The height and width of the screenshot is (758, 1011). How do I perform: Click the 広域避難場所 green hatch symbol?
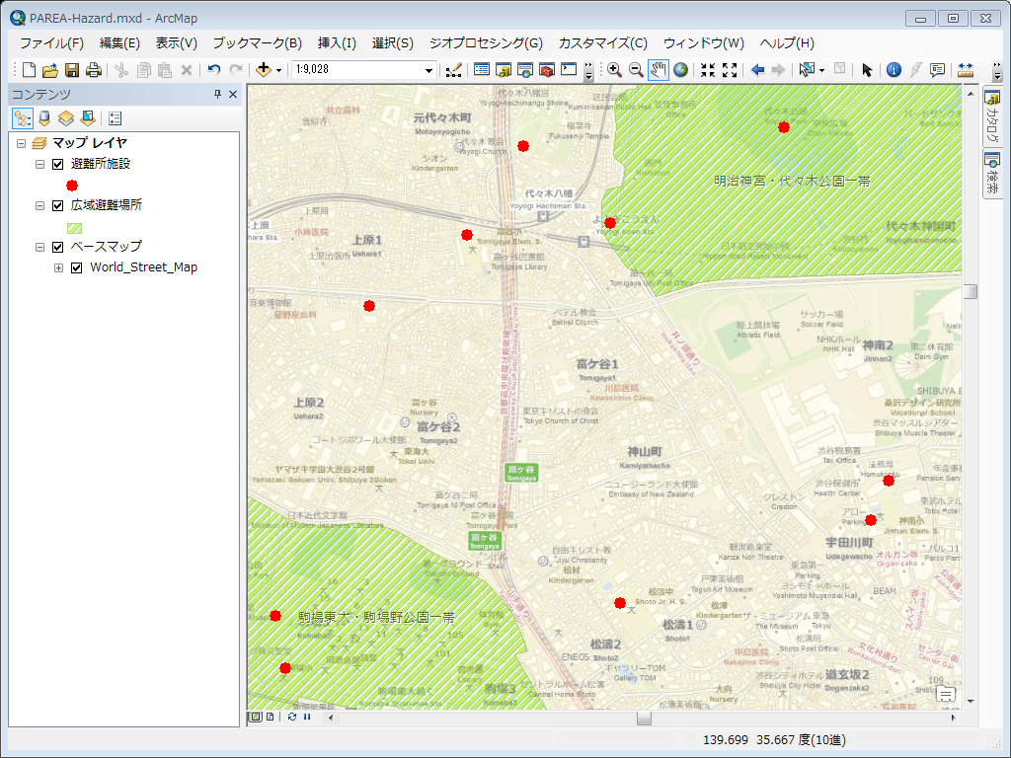[x=75, y=228]
